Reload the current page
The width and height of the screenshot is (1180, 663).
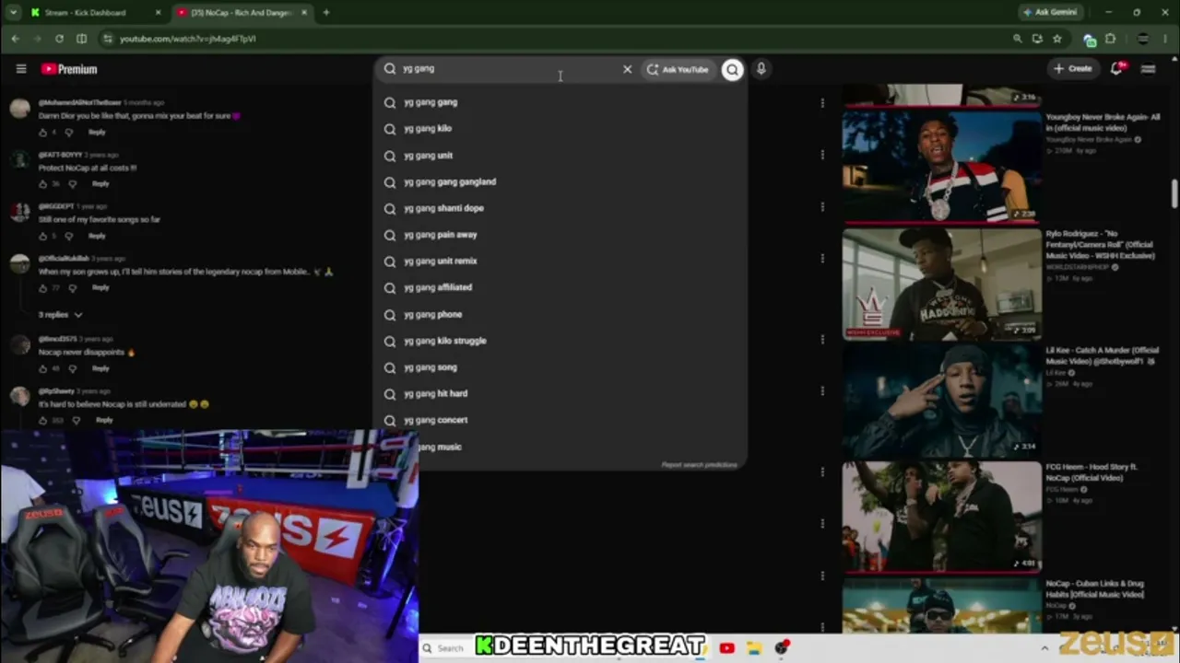[59, 39]
